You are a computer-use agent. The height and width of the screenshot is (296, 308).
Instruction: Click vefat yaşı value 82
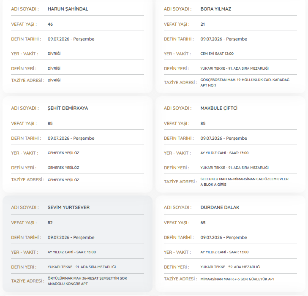coord(50,223)
